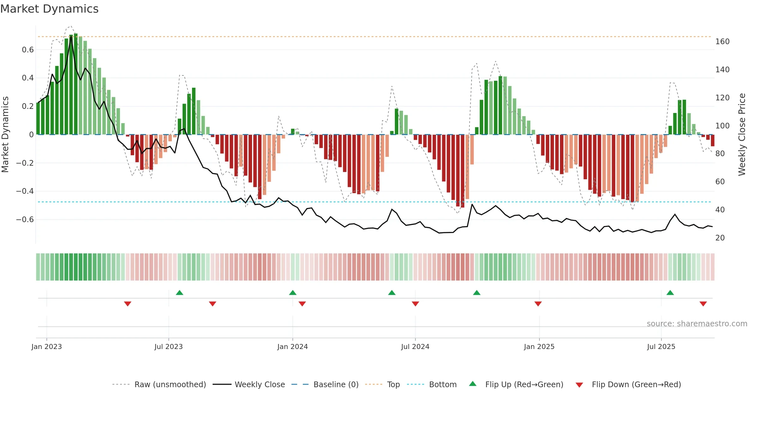Click the Weekly Close Price axis title
This screenshot has height=426, width=758.
tap(742, 134)
